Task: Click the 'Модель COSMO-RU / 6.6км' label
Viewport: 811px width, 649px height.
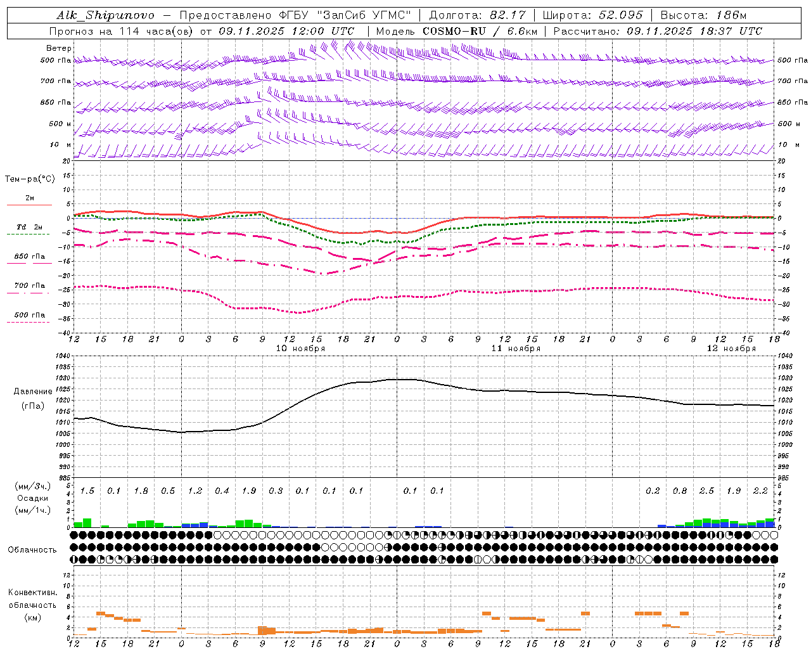Action: (x=457, y=31)
